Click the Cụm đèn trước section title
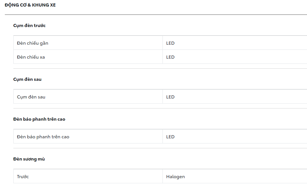Screen dimensions: 307x185 pyautogui.click(x=29, y=26)
